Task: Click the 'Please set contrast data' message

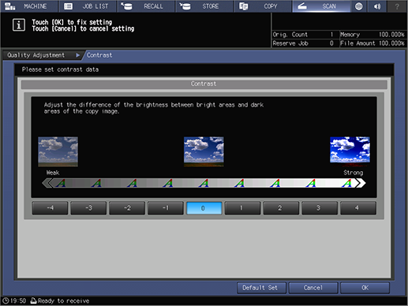Action: [60, 69]
